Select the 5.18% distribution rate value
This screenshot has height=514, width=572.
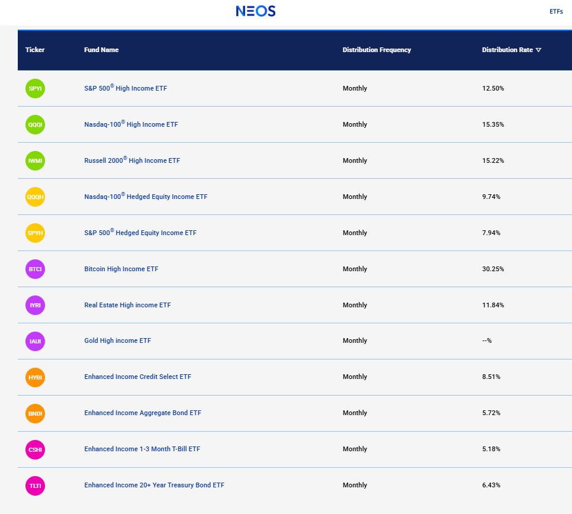(491, 449)
